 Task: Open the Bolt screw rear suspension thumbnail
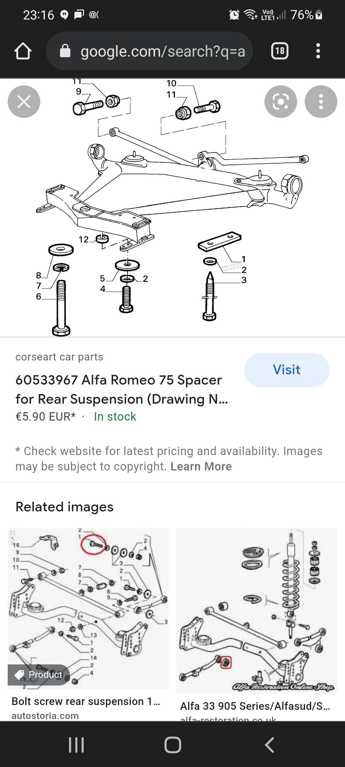click(88, 608)
